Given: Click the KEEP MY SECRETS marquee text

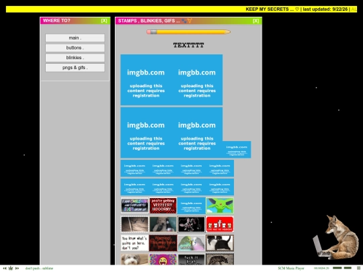Looking at the screenshot, I should point(270,9).
